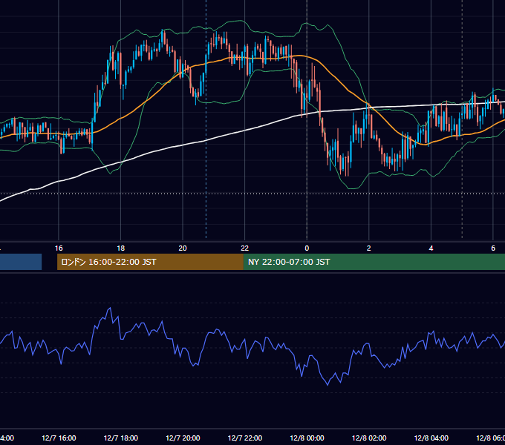Select the 0 hour axis label
The image size is (505, 445).
[x=307, y=248]
